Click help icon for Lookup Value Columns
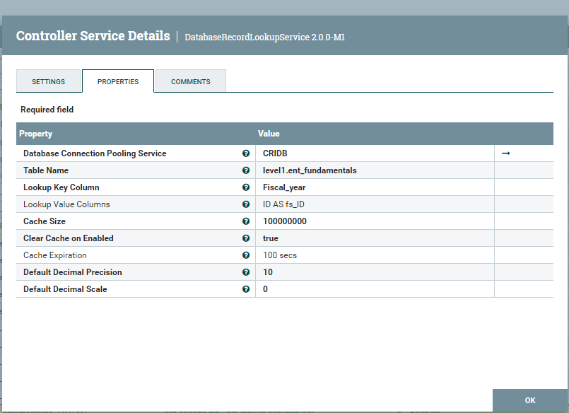 click(246, 204)
